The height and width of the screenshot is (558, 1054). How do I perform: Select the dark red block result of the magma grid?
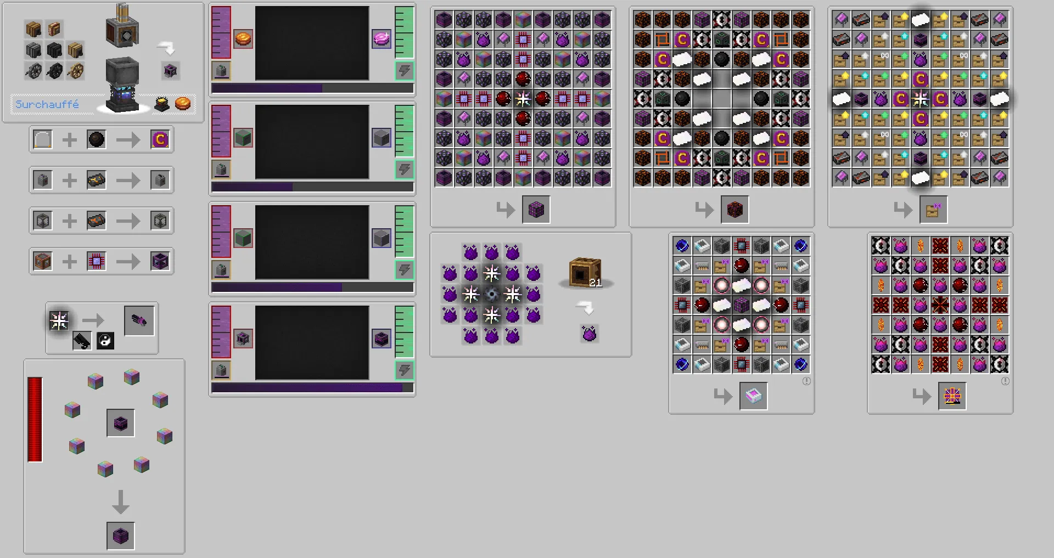(x=735, y=210)
